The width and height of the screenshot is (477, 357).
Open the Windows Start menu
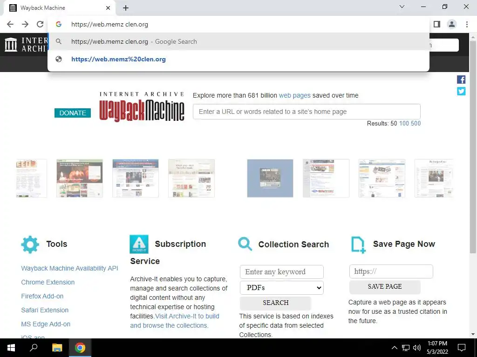pos(11,348)
